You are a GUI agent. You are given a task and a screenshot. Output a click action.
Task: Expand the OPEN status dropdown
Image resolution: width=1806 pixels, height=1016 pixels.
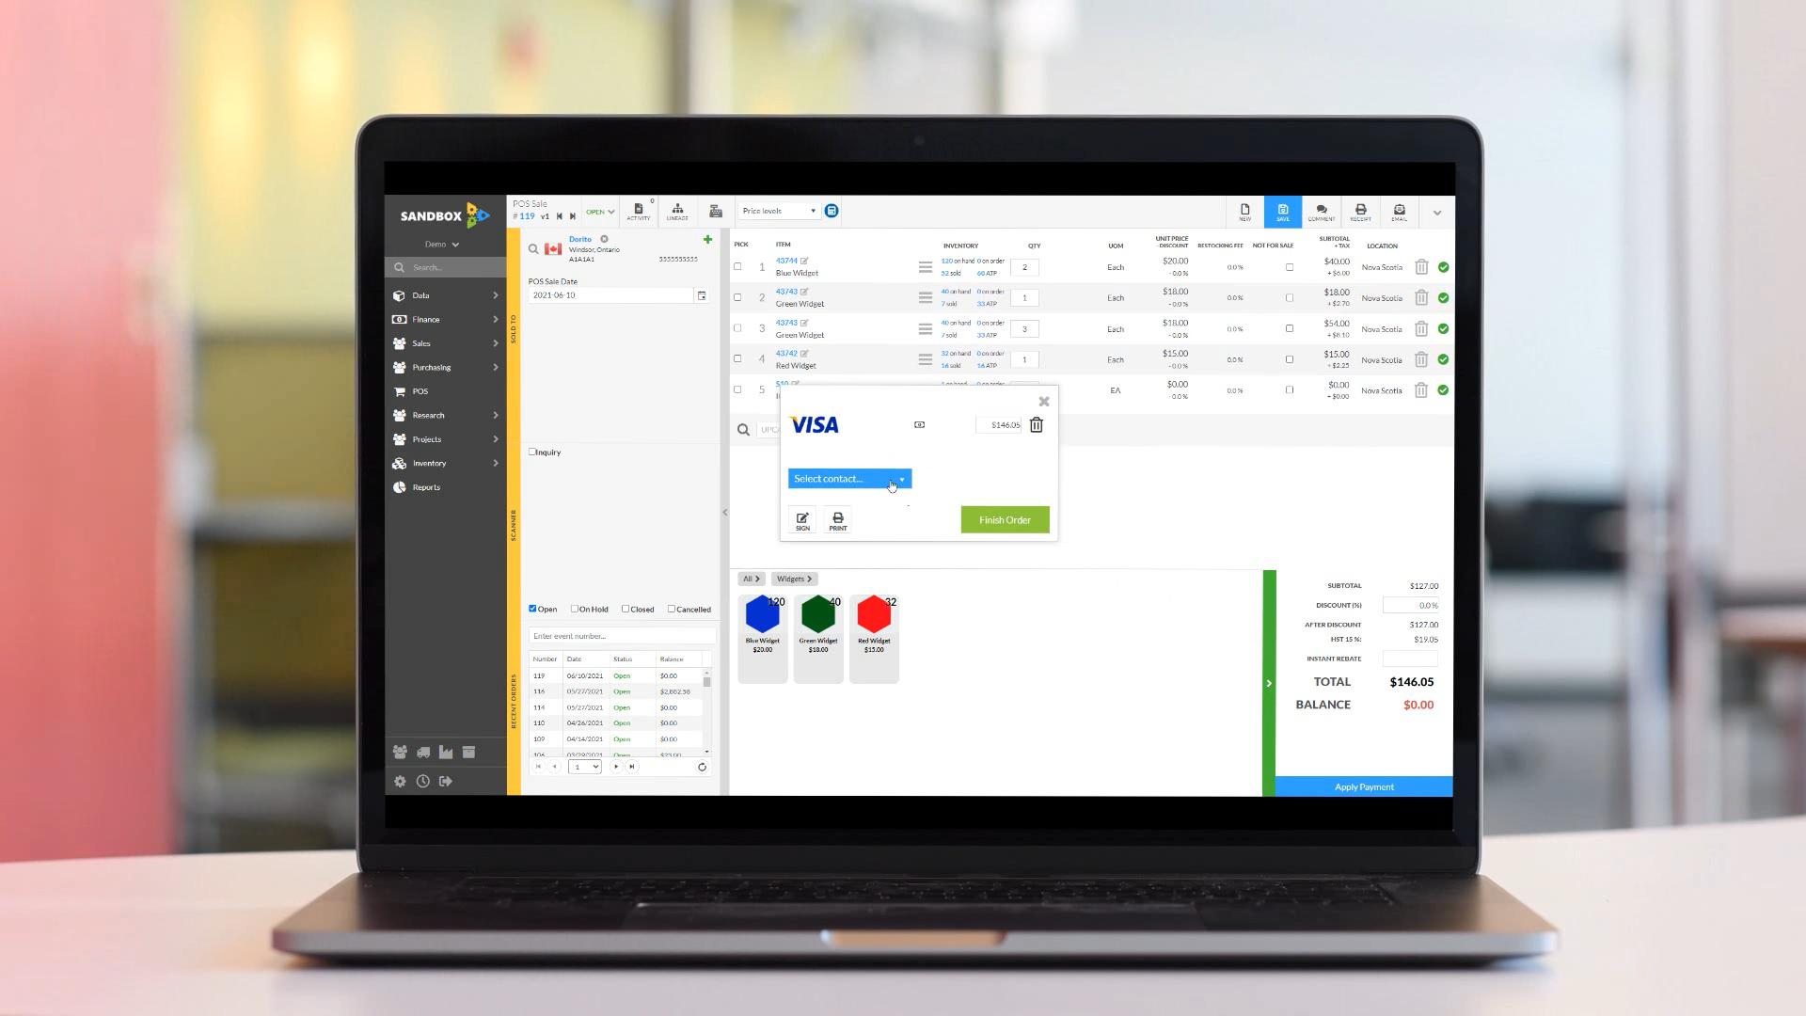(600, 212)
